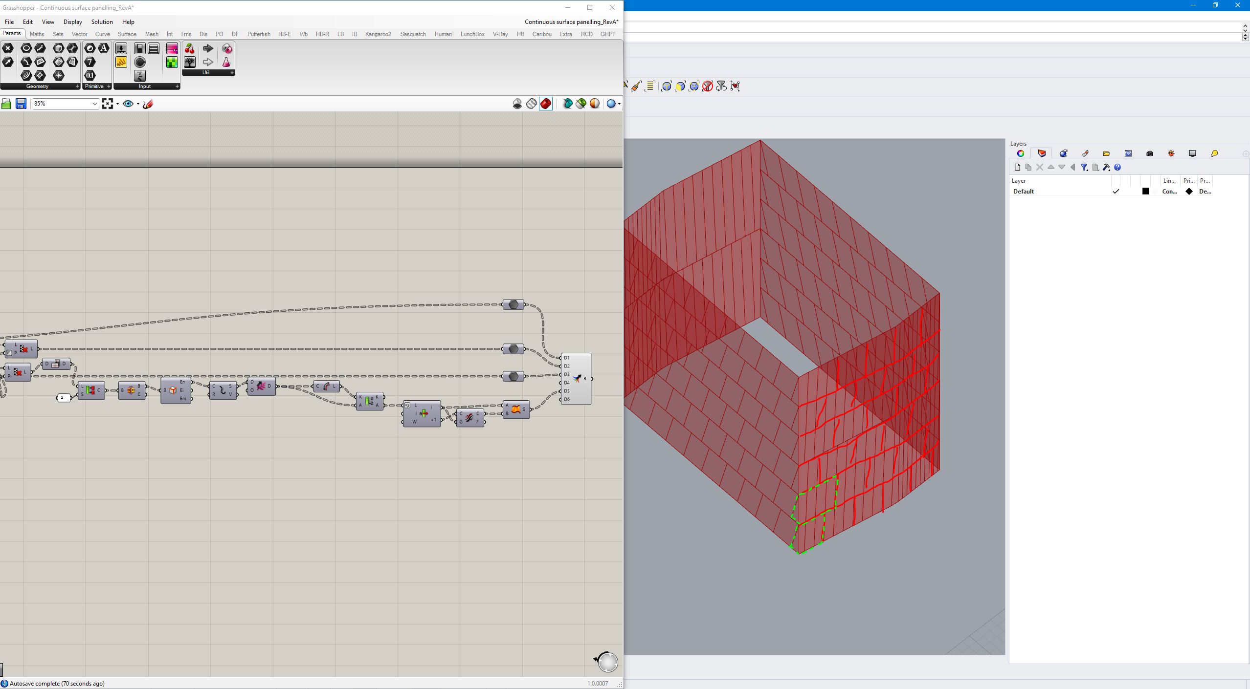Open the Grasshopper file open icon
Screen dimensions: 1250x689
pos(7,104)
